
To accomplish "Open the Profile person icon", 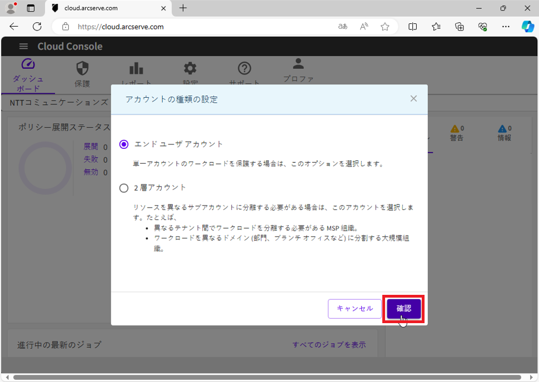I will tap(298, 64).
